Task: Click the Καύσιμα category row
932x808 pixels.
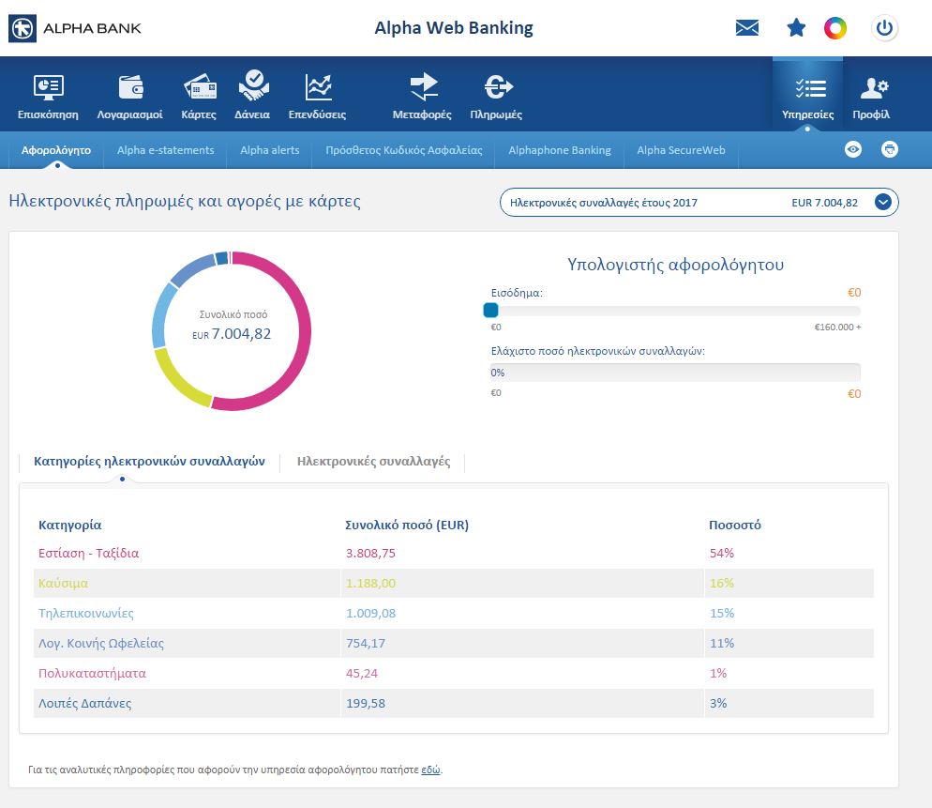Action: point(454,583)
